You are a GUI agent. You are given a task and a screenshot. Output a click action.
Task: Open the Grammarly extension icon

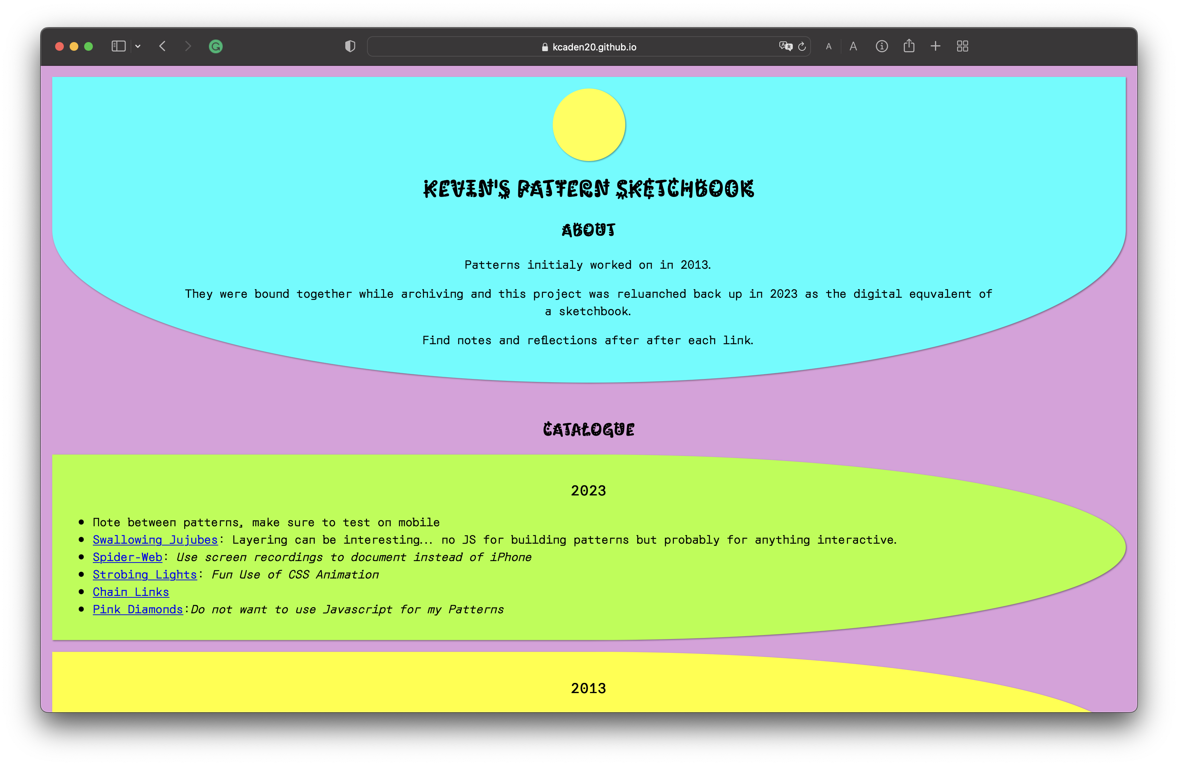click(216, 46)
